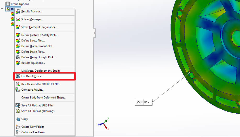The width and height of the screenshot is (240, 137).
Task: Click the Results Advisor icon
Action: point(18,11)
